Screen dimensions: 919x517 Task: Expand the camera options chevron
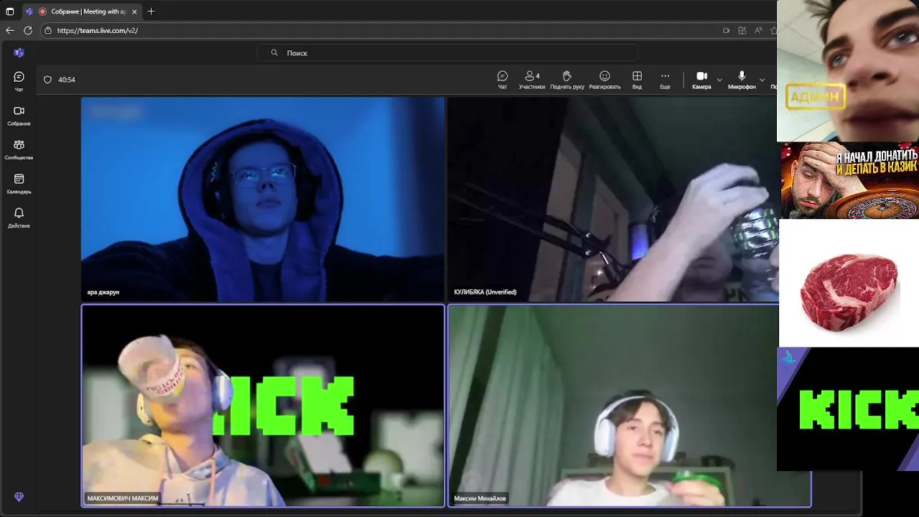pos(719,80)
